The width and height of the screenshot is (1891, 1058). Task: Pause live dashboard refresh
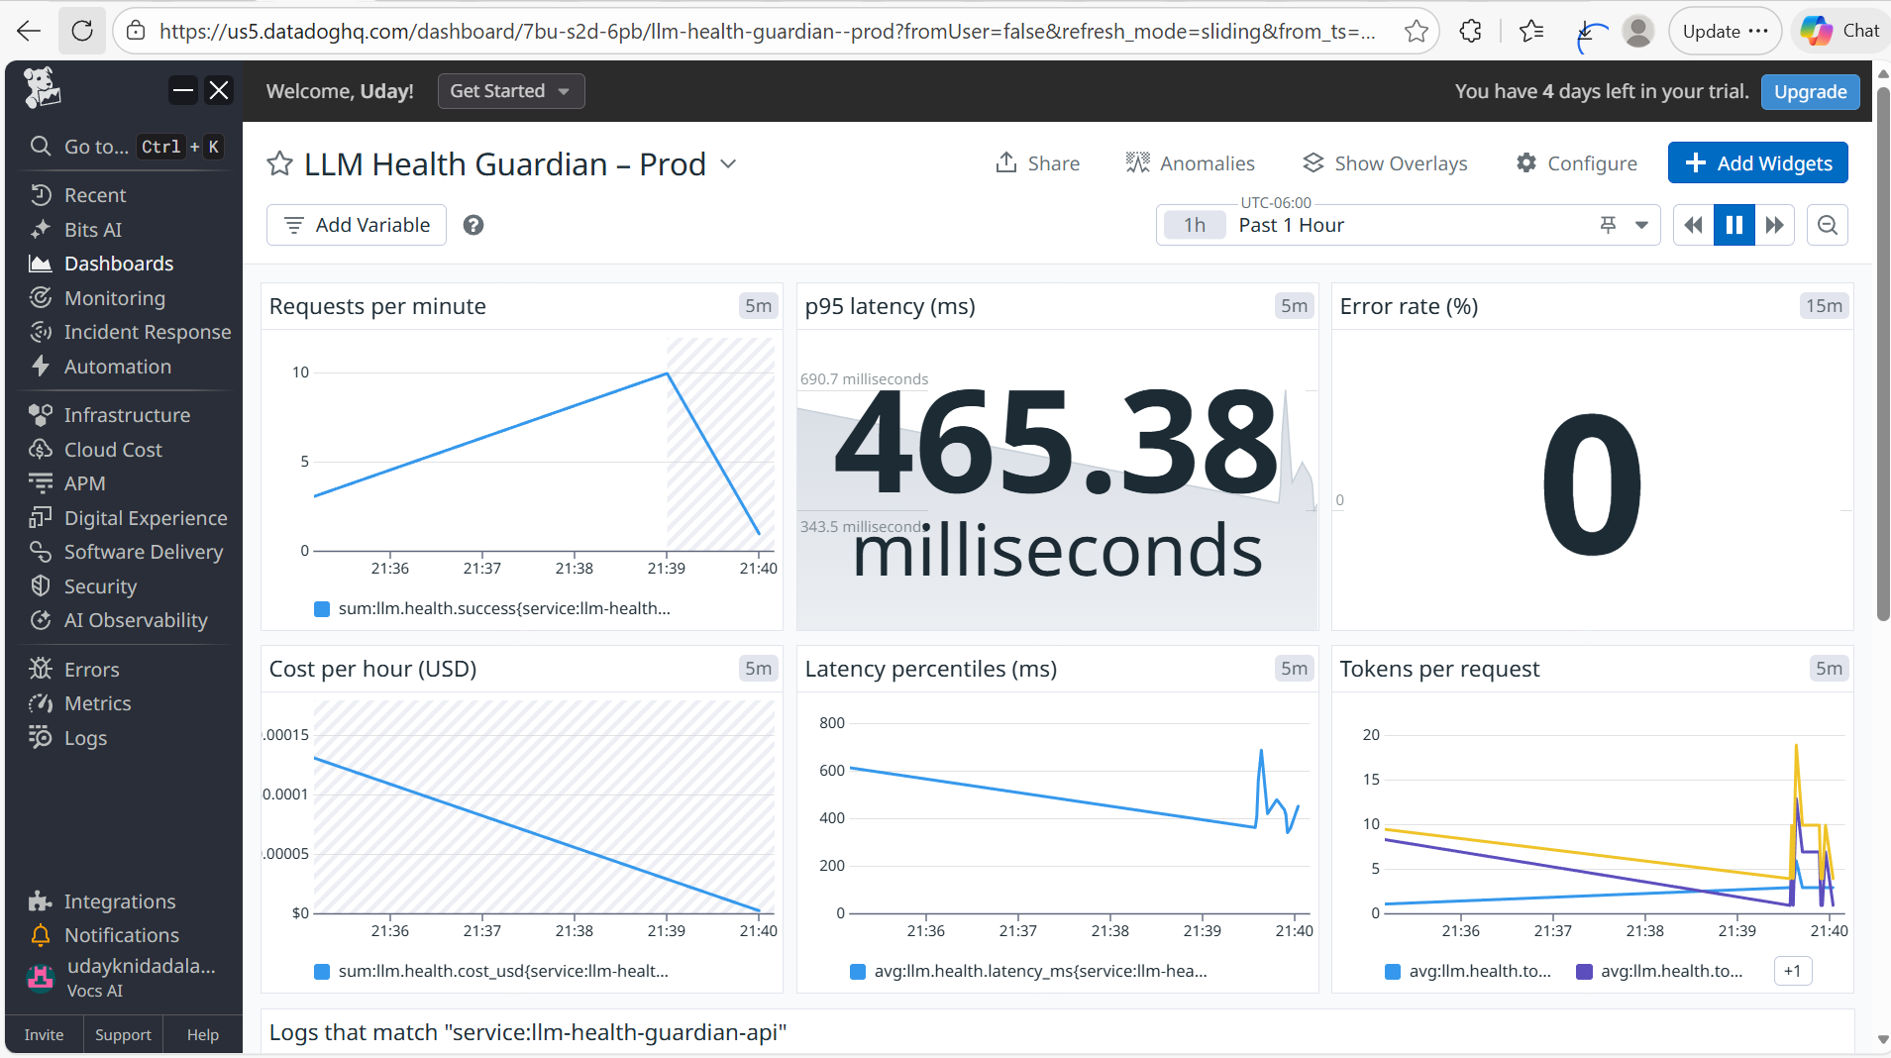(x=1734, y=225)
